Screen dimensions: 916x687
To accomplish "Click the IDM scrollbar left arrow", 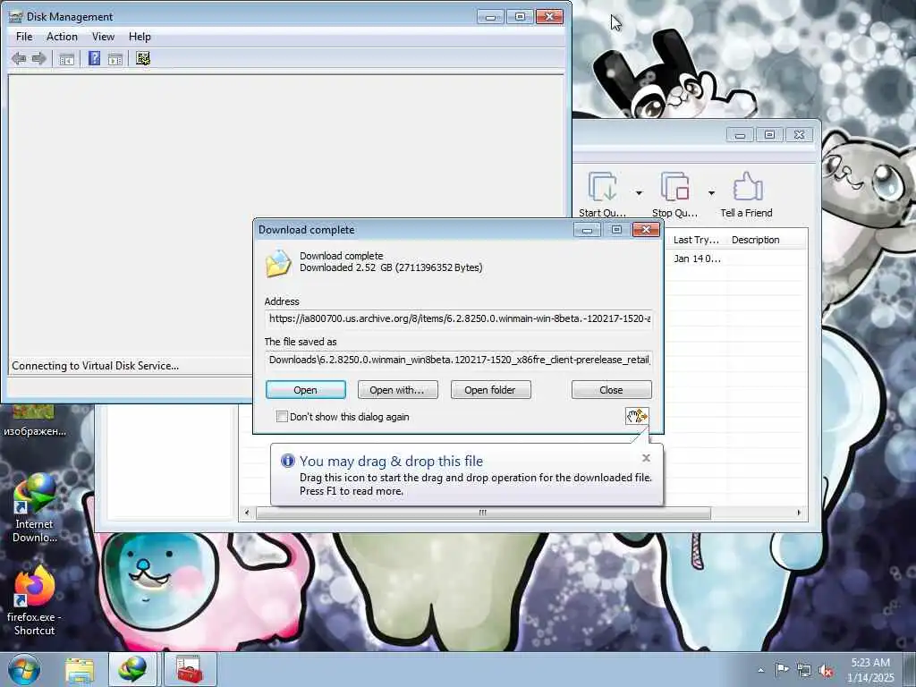I will [x=247, y=513].
